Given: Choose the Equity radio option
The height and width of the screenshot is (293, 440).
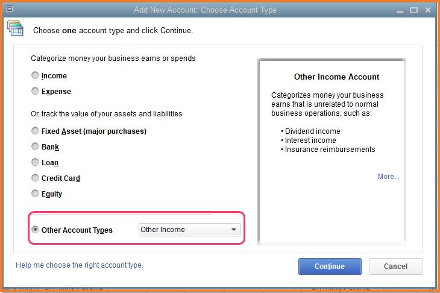Looking at the screenshot, I should point(36,194).
